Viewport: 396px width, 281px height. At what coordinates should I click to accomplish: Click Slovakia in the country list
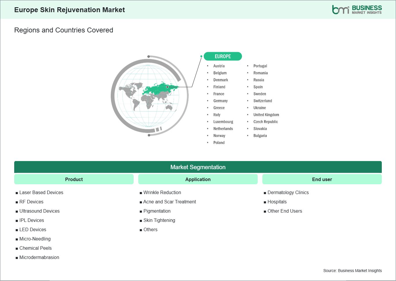tap(260, 129)
